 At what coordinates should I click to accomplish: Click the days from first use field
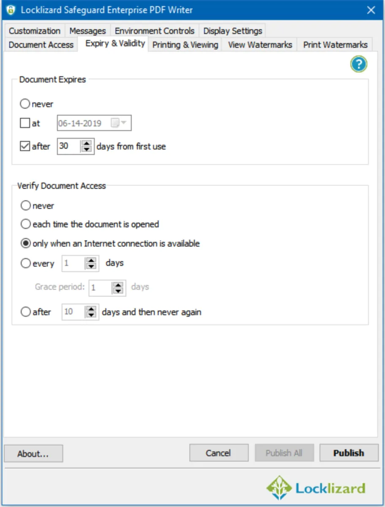click(x=68, y=146)
